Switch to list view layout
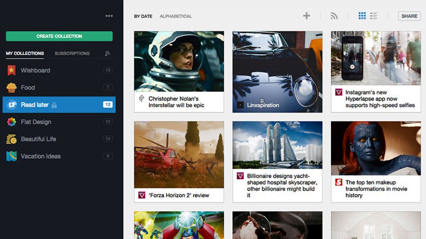This screenshot has width=426, height=239. (374, 16)
